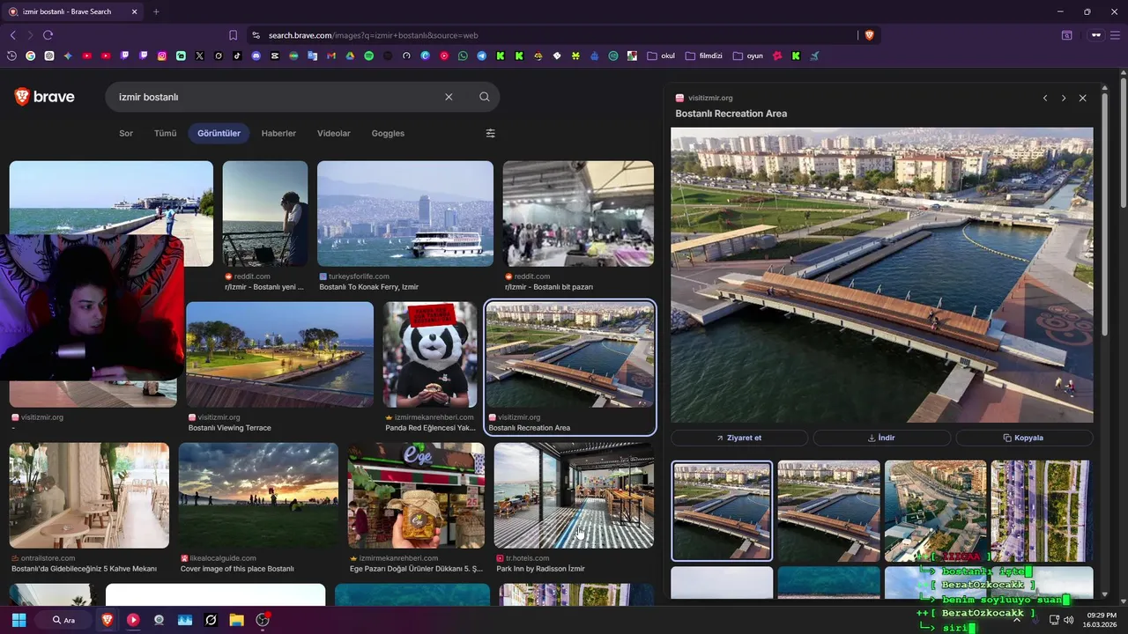Open browser history bookmark icon
This screenshot has height=634, width=1128.
coord(11,55)
